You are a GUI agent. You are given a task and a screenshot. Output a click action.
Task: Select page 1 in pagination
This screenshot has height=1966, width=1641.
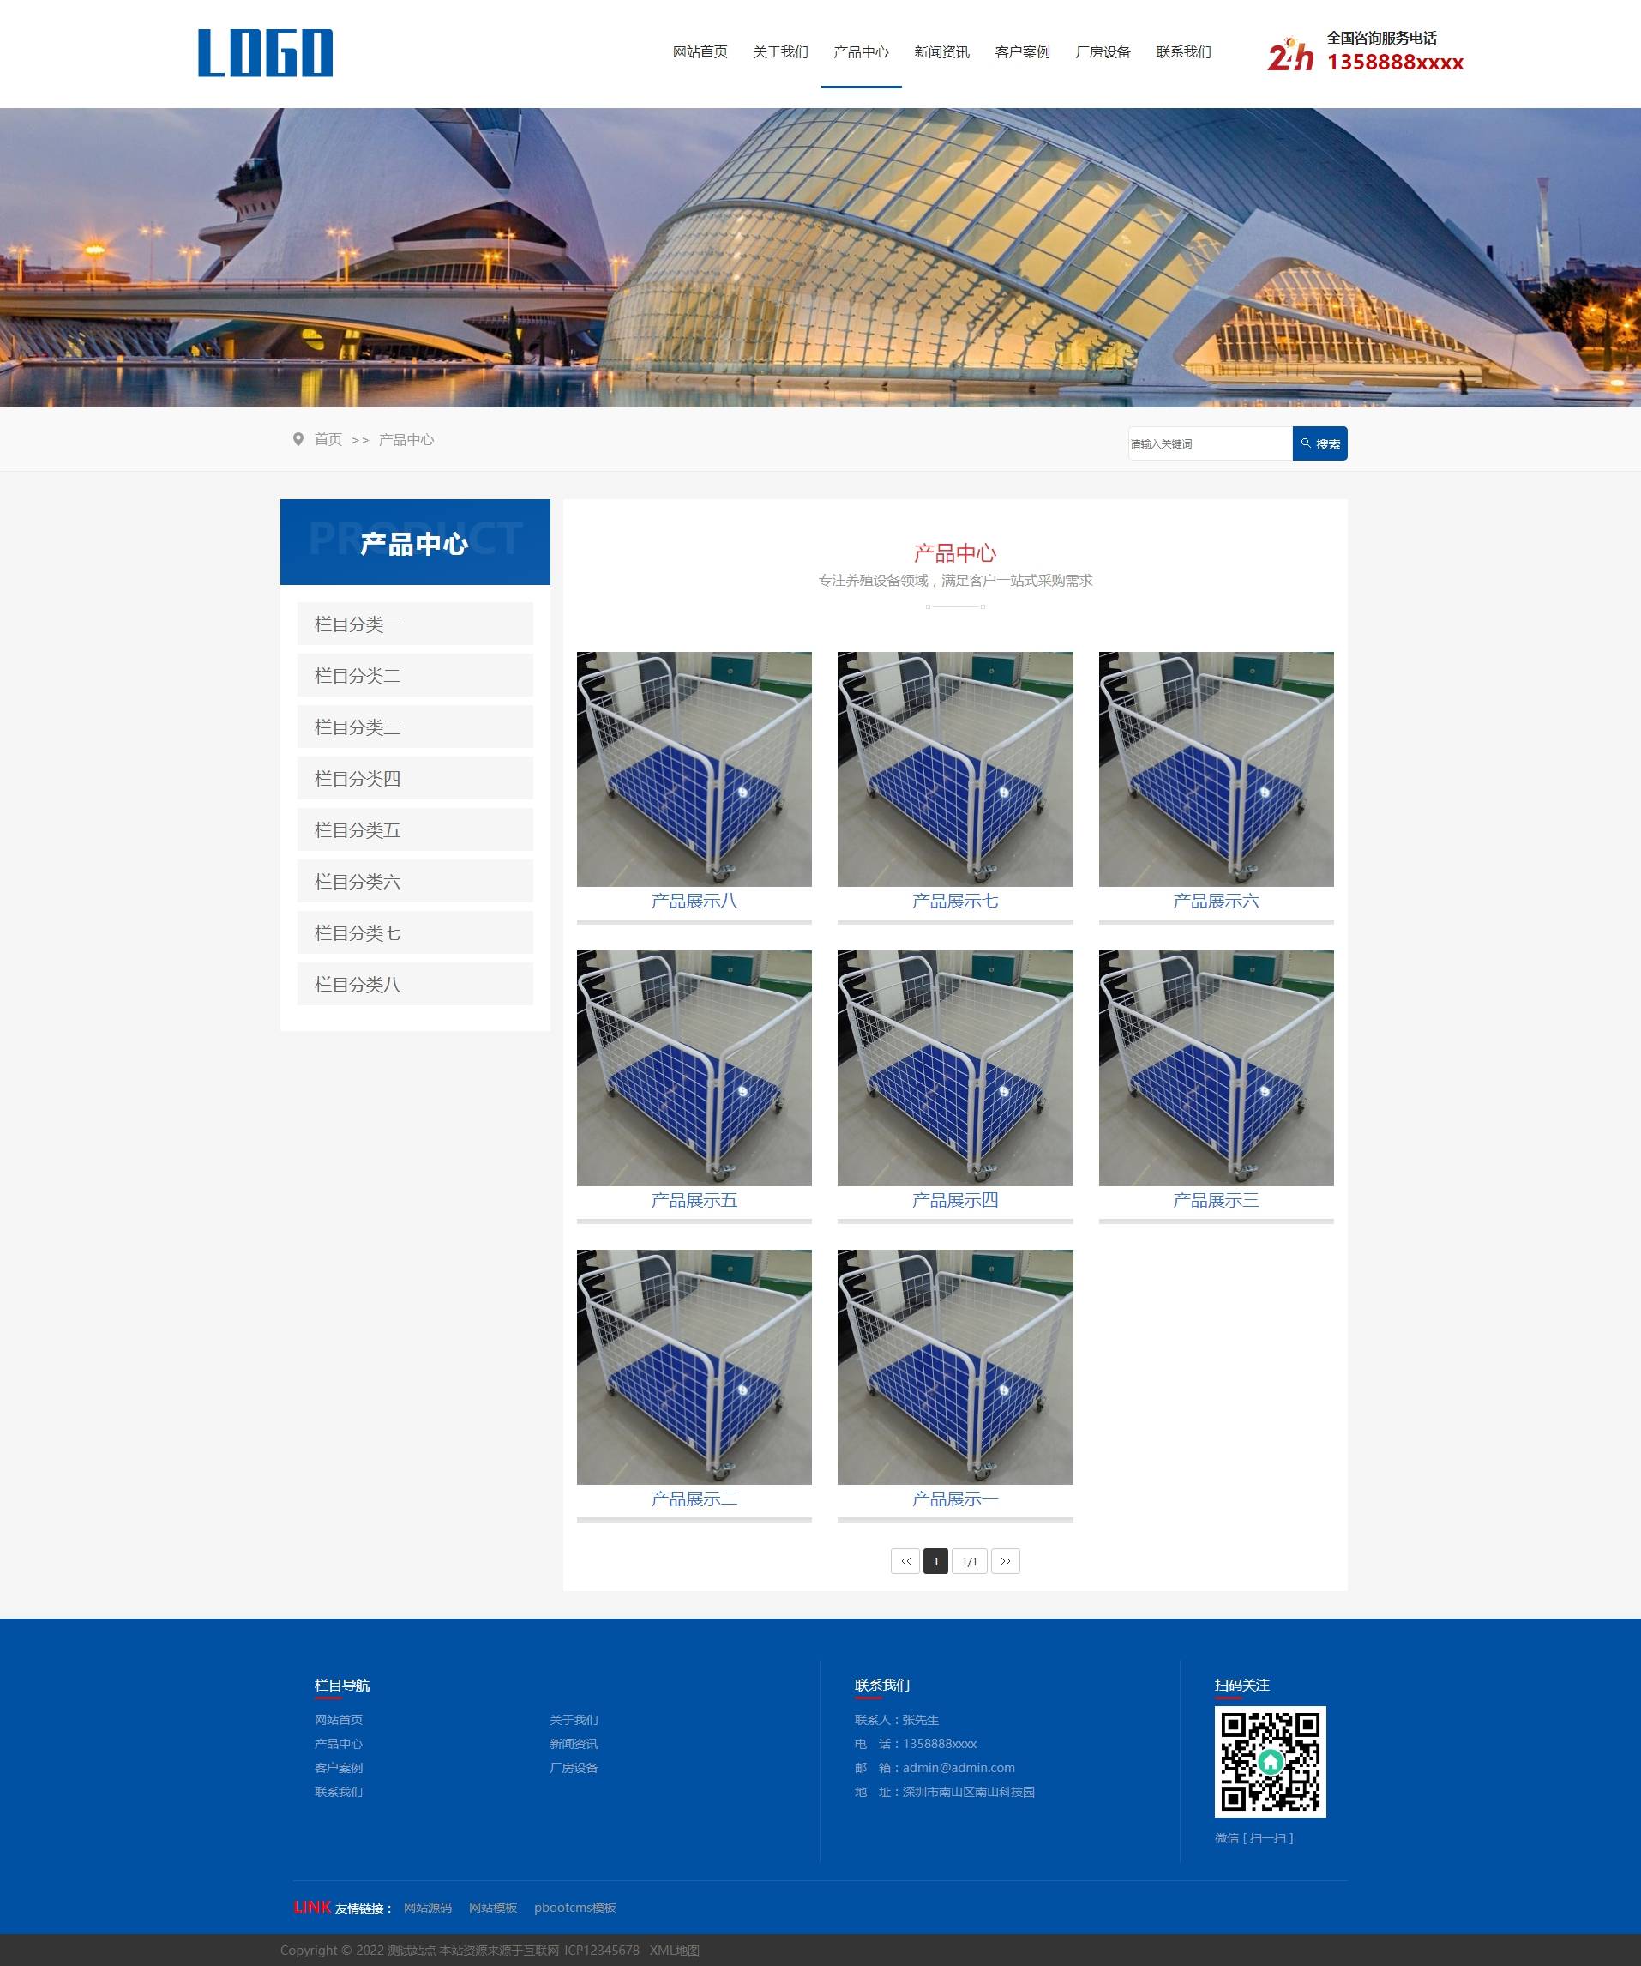tap(935, 1562)
